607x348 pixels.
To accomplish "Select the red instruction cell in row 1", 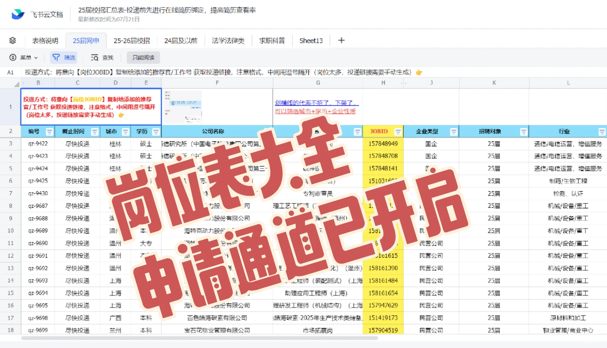I will point(91,107).
